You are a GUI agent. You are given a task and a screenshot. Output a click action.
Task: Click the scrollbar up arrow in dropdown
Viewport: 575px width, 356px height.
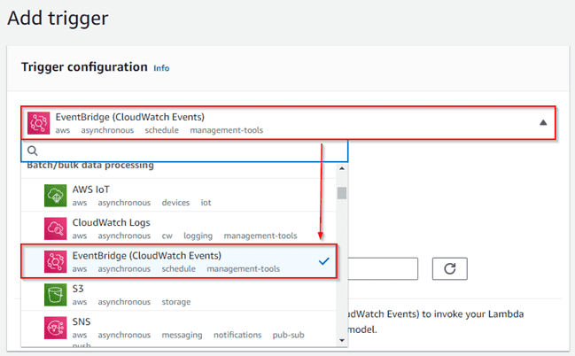(342, 168)
